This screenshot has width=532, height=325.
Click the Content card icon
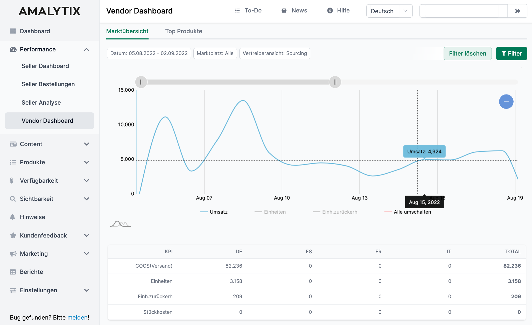point(13,144)
